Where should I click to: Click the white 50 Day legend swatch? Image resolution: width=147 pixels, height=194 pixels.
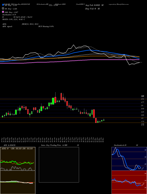[x=3, y=9]
